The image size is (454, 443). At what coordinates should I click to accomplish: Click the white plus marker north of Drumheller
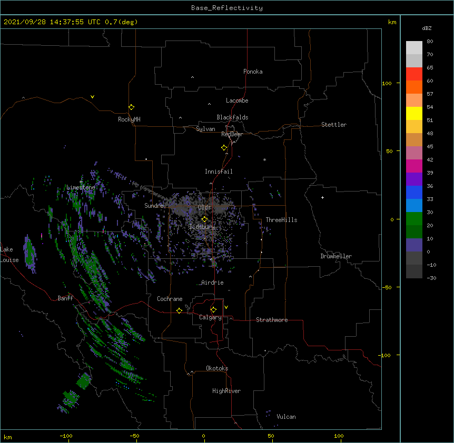(322, 197)
